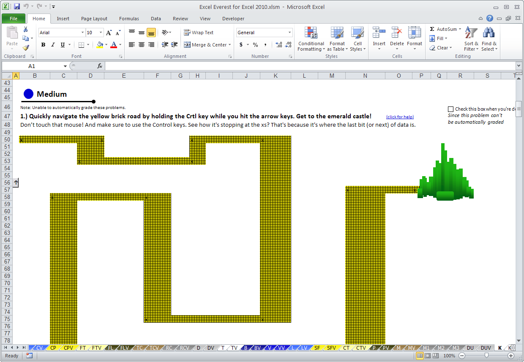Click the AutoSum sigma button
The image size is (524, 362).
442,29
